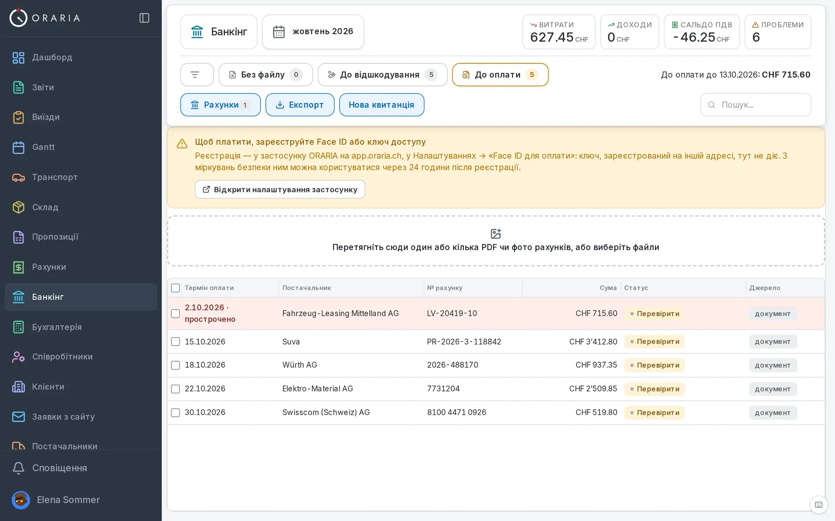Click the upload image icon in the drop zone
This screenshot has height=521, width=835.
coord(496,234)
